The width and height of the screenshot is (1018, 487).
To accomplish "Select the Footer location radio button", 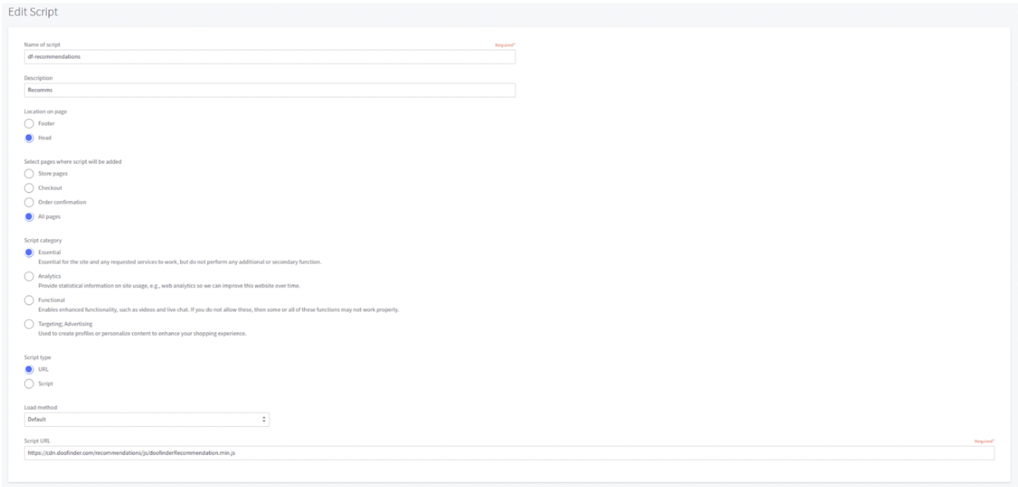I will 29,123.
